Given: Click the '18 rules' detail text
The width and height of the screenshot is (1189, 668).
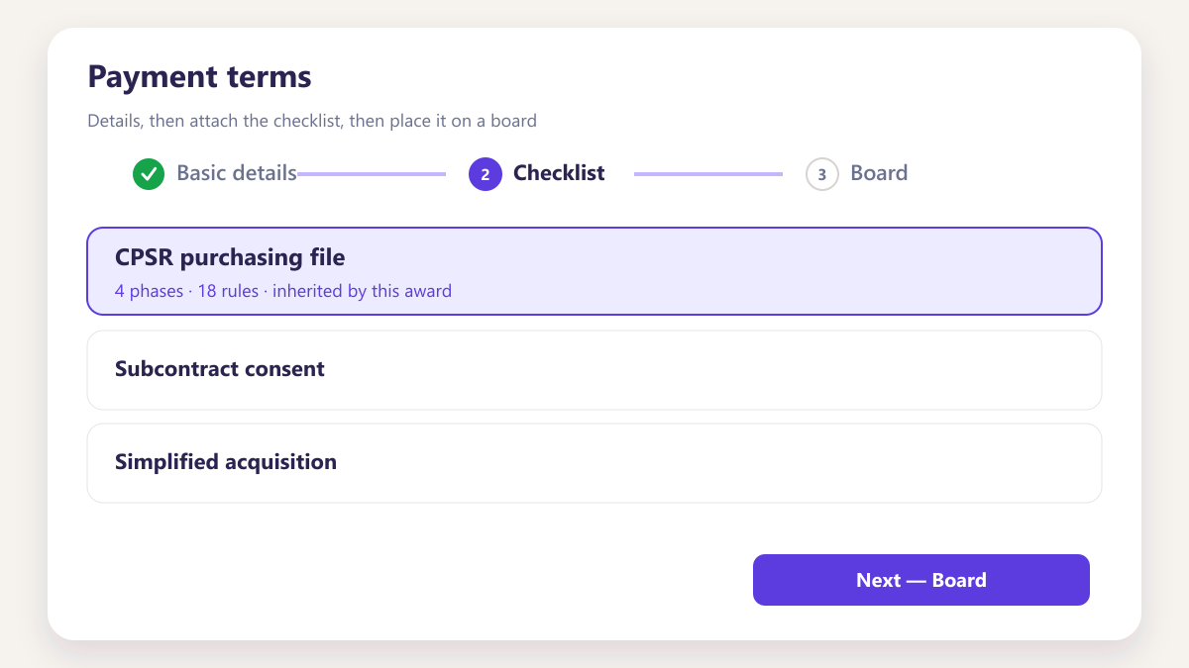Looking at the screenshot, I should point(228,291).
